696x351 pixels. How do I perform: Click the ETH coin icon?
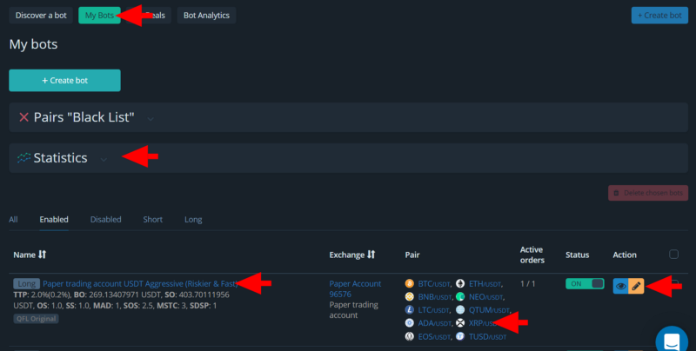click(460, 283)
